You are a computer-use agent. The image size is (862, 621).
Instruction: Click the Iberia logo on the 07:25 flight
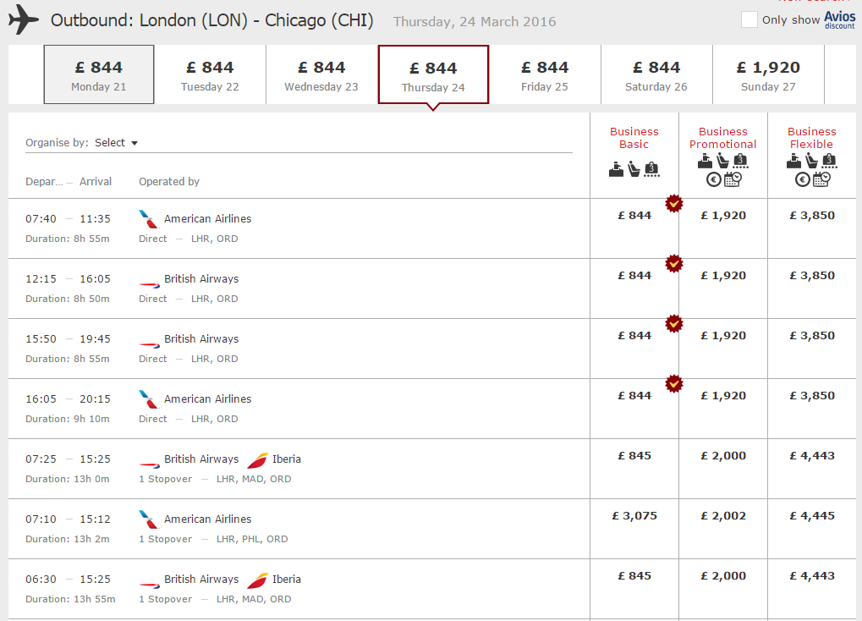click(257, 460)
